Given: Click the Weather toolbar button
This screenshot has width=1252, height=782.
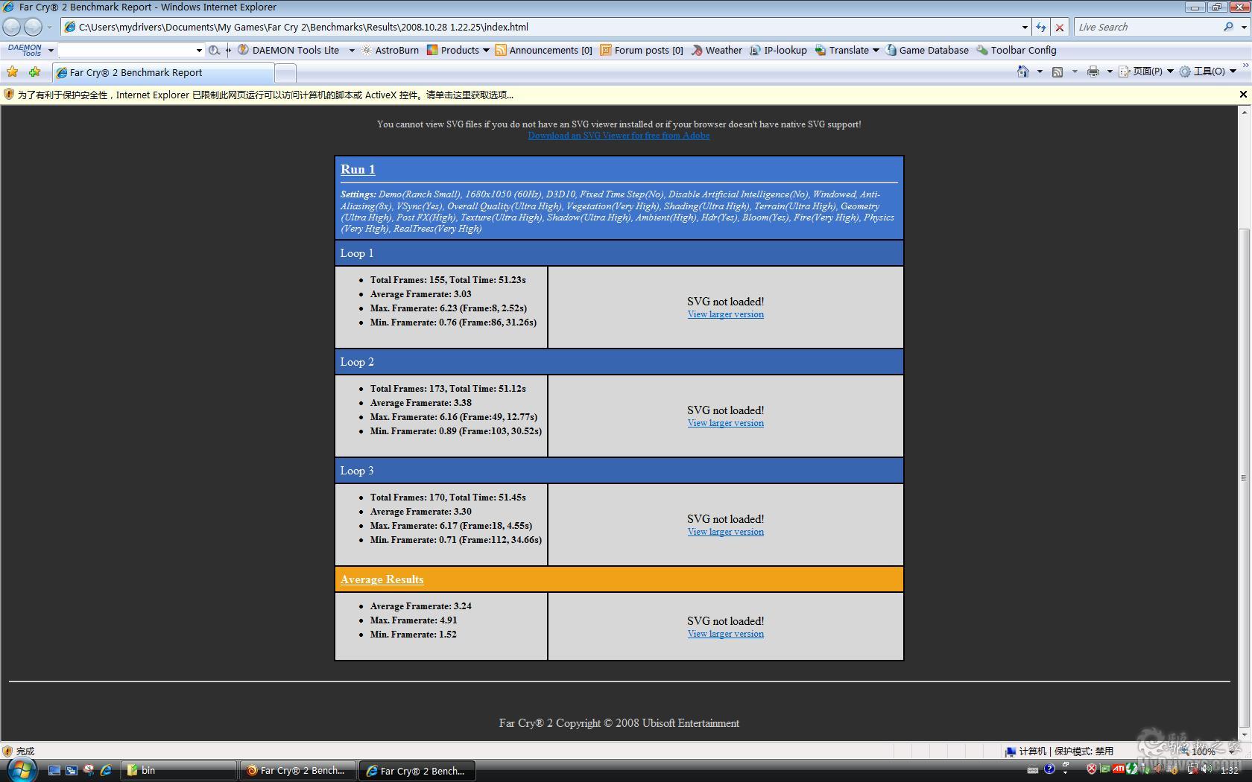Looking at the screenshot, I should [716, 50].
